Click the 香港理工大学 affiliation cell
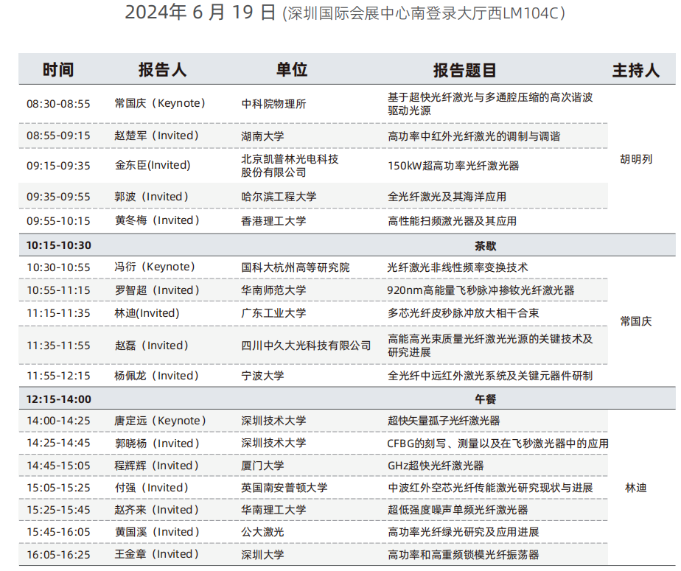This screenshot has width=681, height=571. tap(273, 222)
